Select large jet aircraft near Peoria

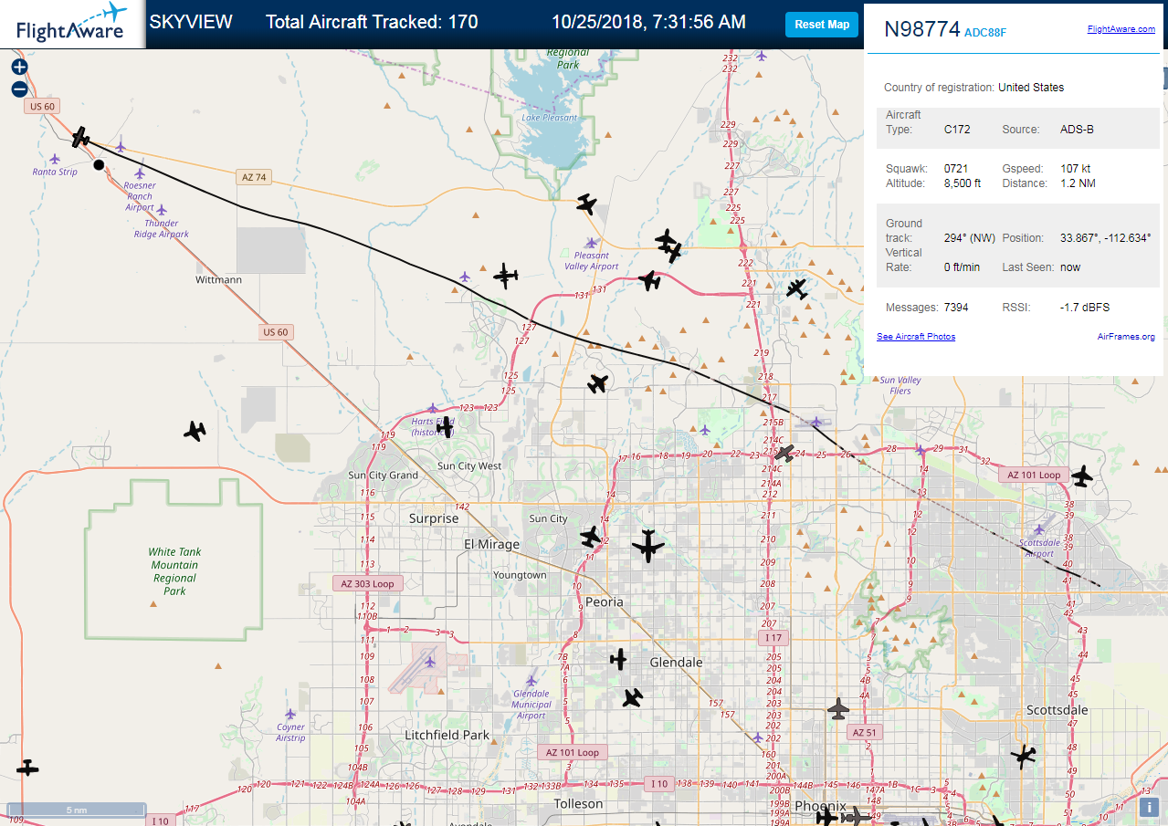(648, 546)
